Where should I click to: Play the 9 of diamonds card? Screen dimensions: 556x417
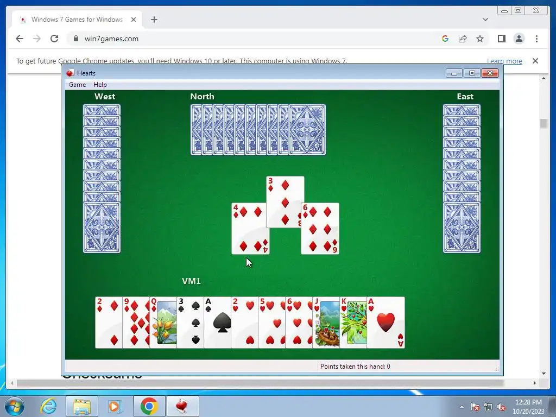pos(136,323)
